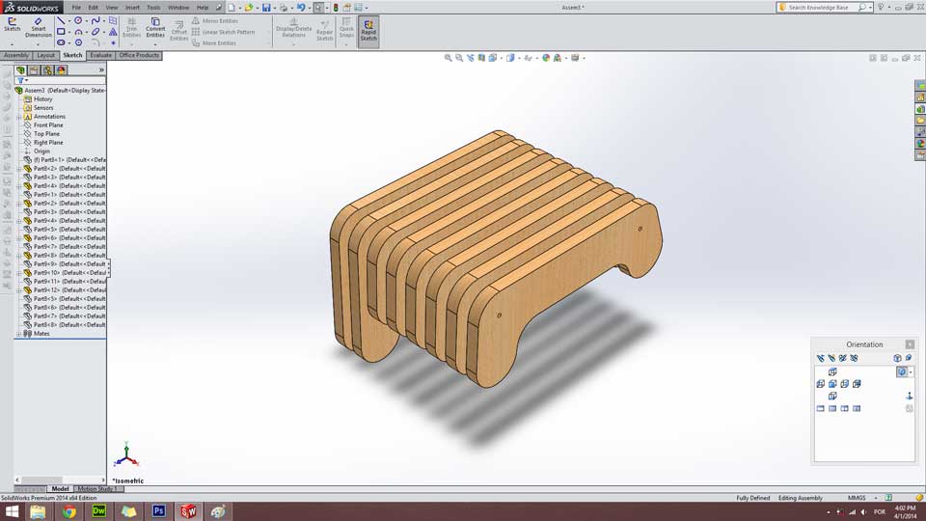Open Photoshop from the taskbar

[x=158, y=511]
